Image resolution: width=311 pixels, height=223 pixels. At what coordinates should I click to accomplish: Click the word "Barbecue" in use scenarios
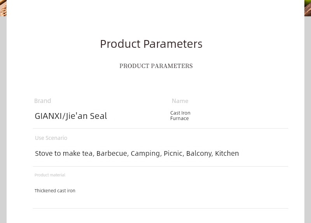tap(112, 153)
